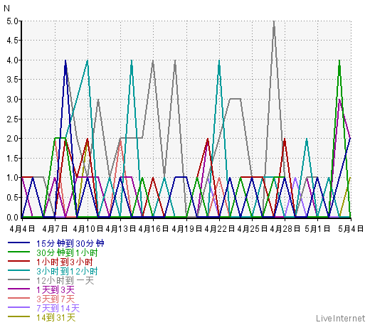
Task: Click the dark blue 15分钟到30分钟 legend line
Action: click(18, 243)
